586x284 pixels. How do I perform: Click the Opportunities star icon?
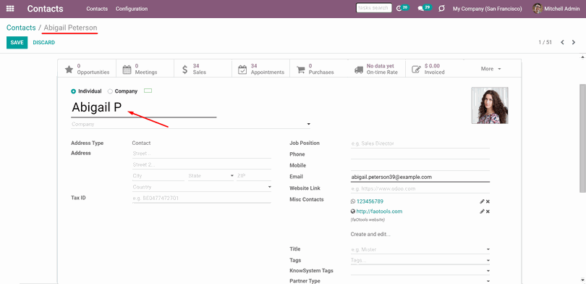[x=69, y=70]
